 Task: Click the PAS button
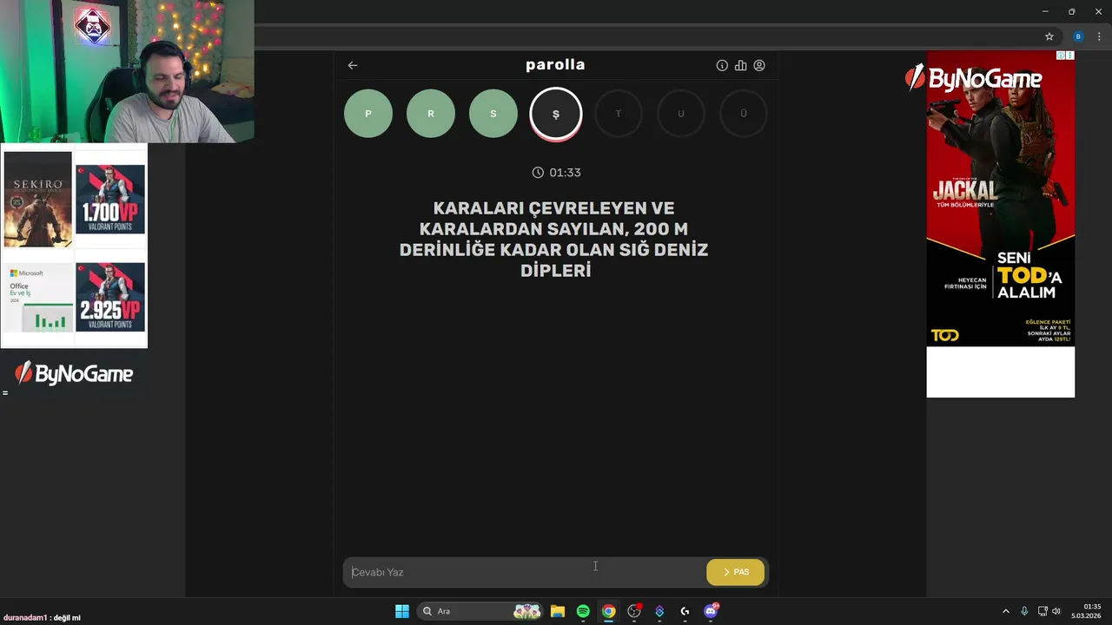[x=736, y=572]
